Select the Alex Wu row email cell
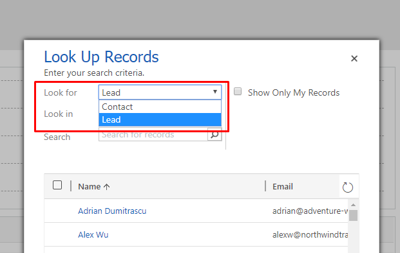Viewport: 400px width, 253px height. (310, 234)
